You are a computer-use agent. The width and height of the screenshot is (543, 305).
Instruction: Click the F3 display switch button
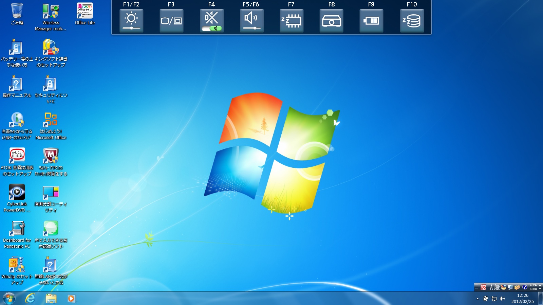point(171,21)
